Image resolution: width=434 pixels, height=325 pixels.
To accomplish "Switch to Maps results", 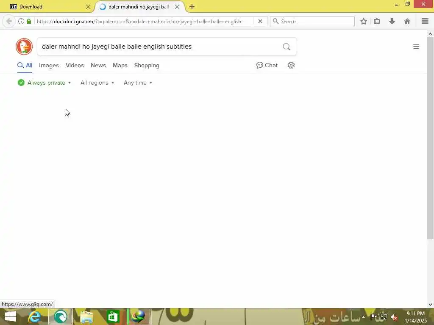I will click(120, 66).
